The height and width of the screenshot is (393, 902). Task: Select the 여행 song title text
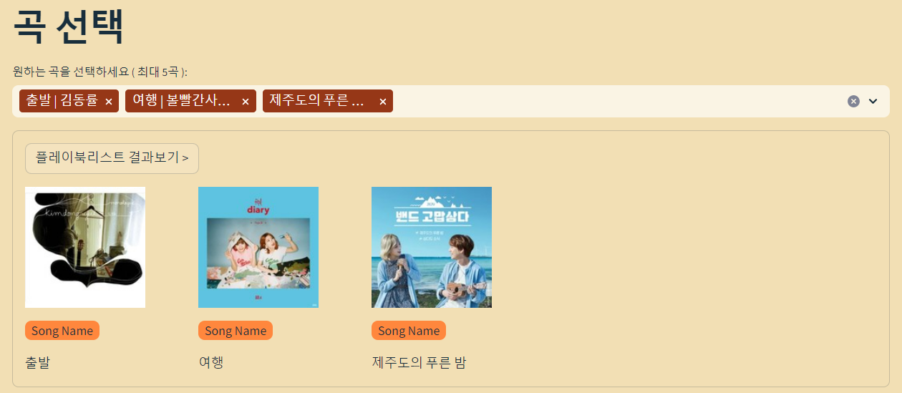tap(211, 362)
